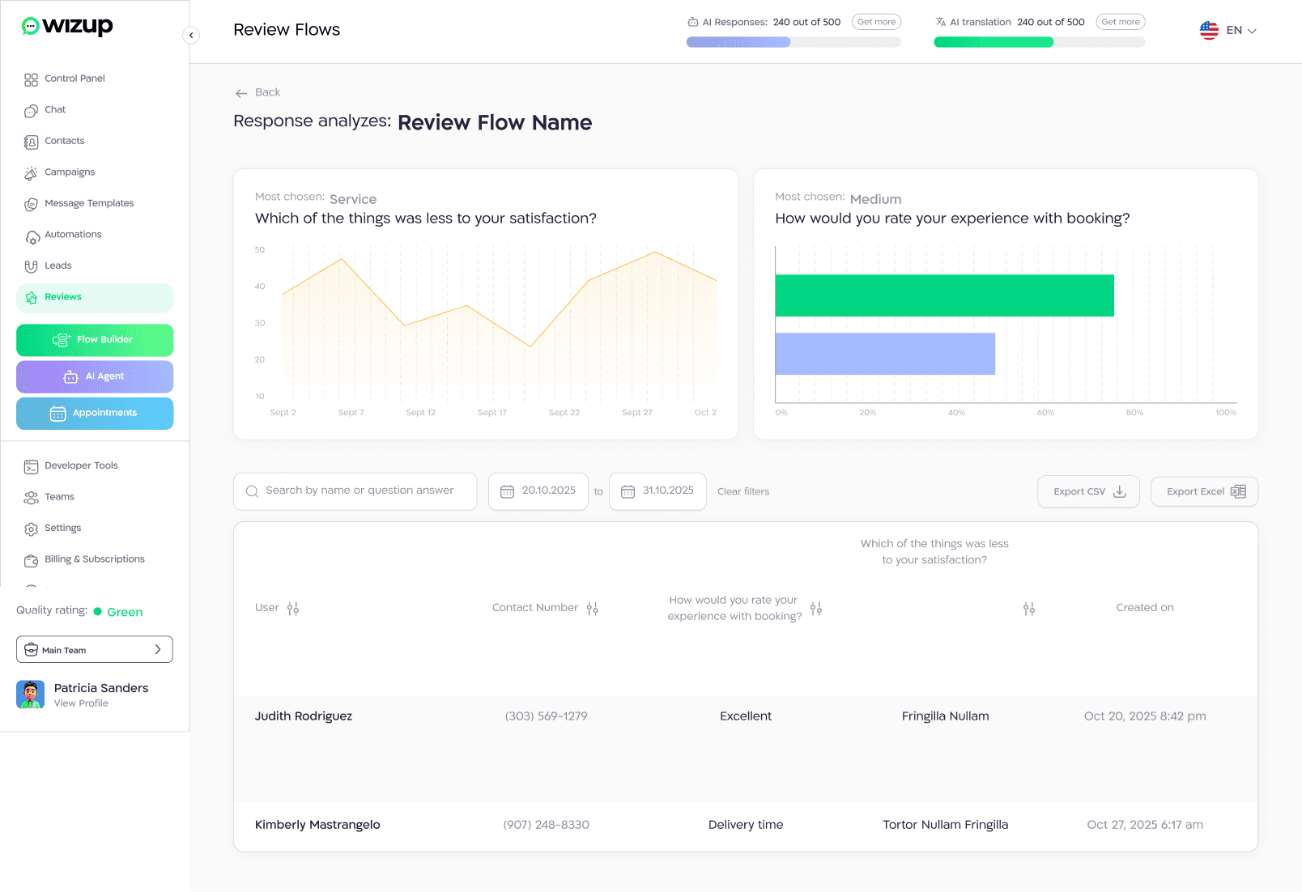This screenshot has width=1302, height=892.
Task: Click the Contacts address book icon
Action: [x=31, y=142]
